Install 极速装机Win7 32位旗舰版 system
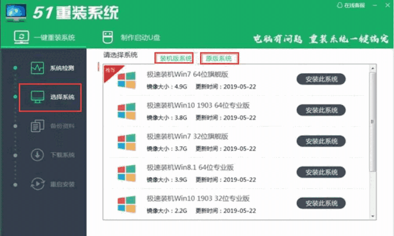The width and height of the screenshot is (394, 236). pyautogui.click(x=321, y=141)
